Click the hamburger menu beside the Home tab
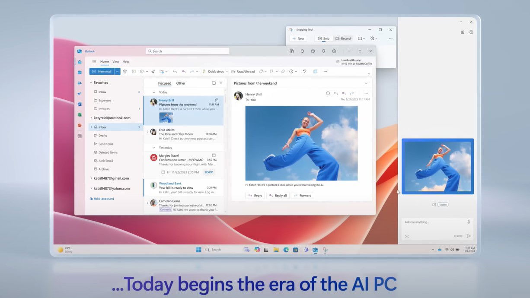Viewport: 530px width, 298px height. (94, 62)
